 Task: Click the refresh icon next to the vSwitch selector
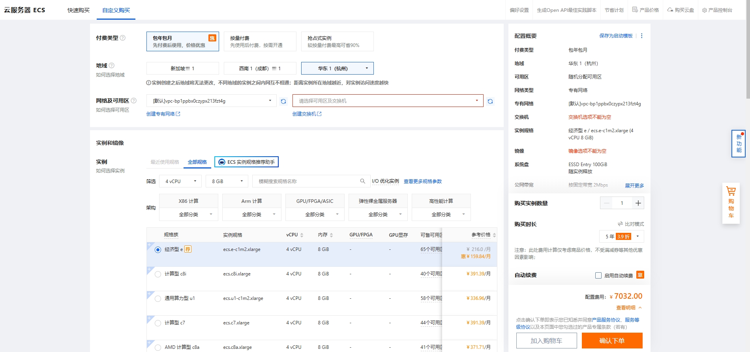pos(490,101)
